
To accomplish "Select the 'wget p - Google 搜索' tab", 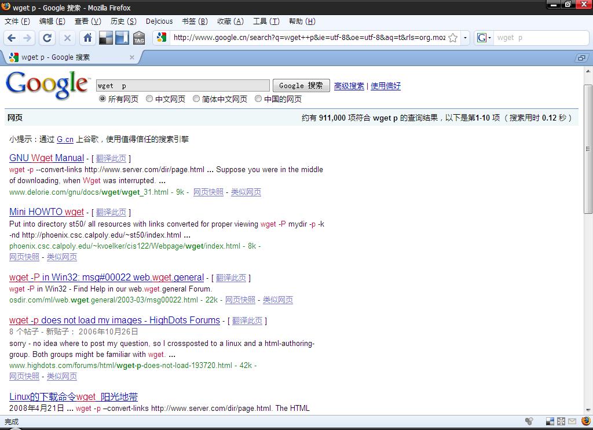I will click(72, 57).
